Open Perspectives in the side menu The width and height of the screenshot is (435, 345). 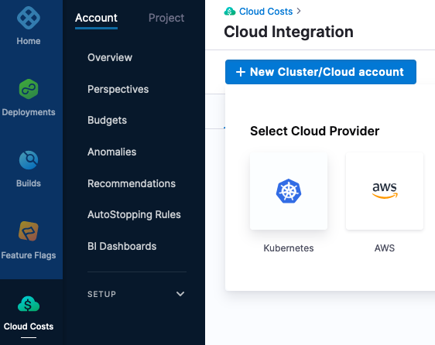point(118,89)
